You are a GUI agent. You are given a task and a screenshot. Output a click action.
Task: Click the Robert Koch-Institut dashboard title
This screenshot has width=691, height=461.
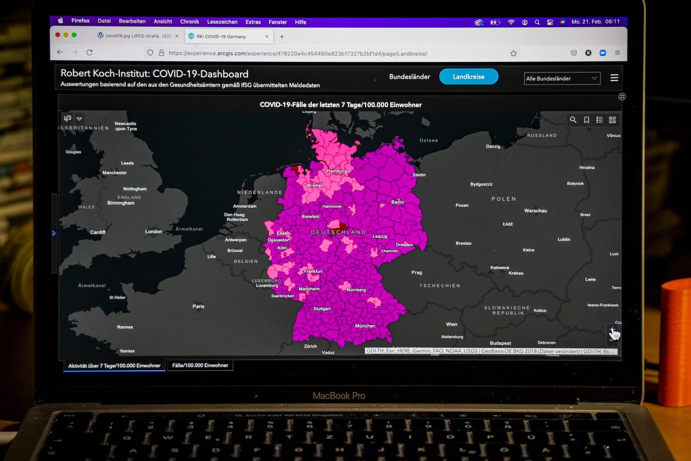click(154, 74)
